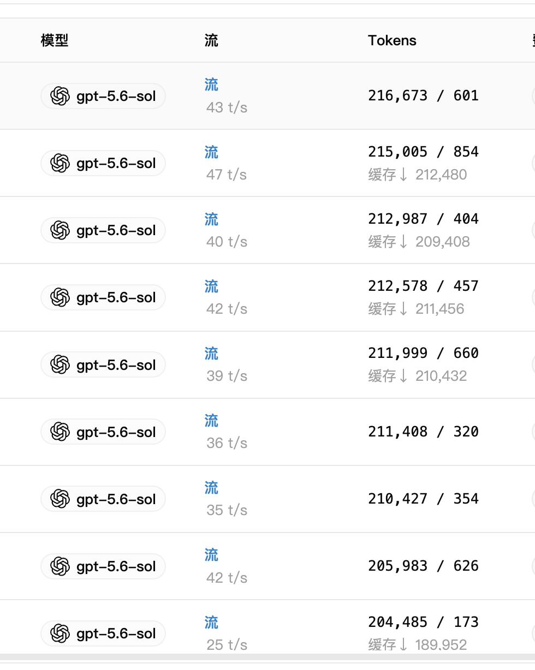Click the OpenAI logo in the 211,999 tokens row
The image size is (535, 670).
click(60, 365)
